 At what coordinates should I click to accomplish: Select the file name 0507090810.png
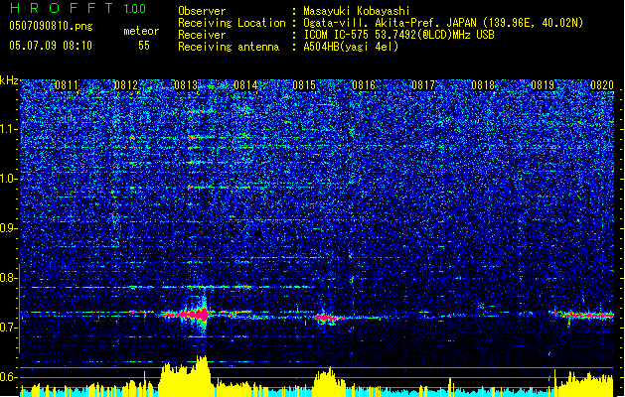(51, 26)
